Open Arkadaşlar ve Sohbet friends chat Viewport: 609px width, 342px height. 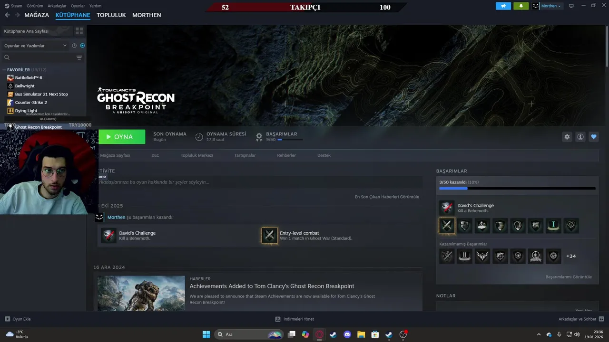[x=581, y=319]
